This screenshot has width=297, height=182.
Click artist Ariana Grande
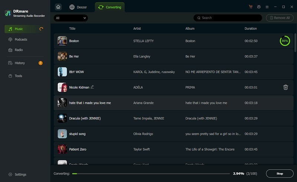pyautogui.click(x=143, y=103)
